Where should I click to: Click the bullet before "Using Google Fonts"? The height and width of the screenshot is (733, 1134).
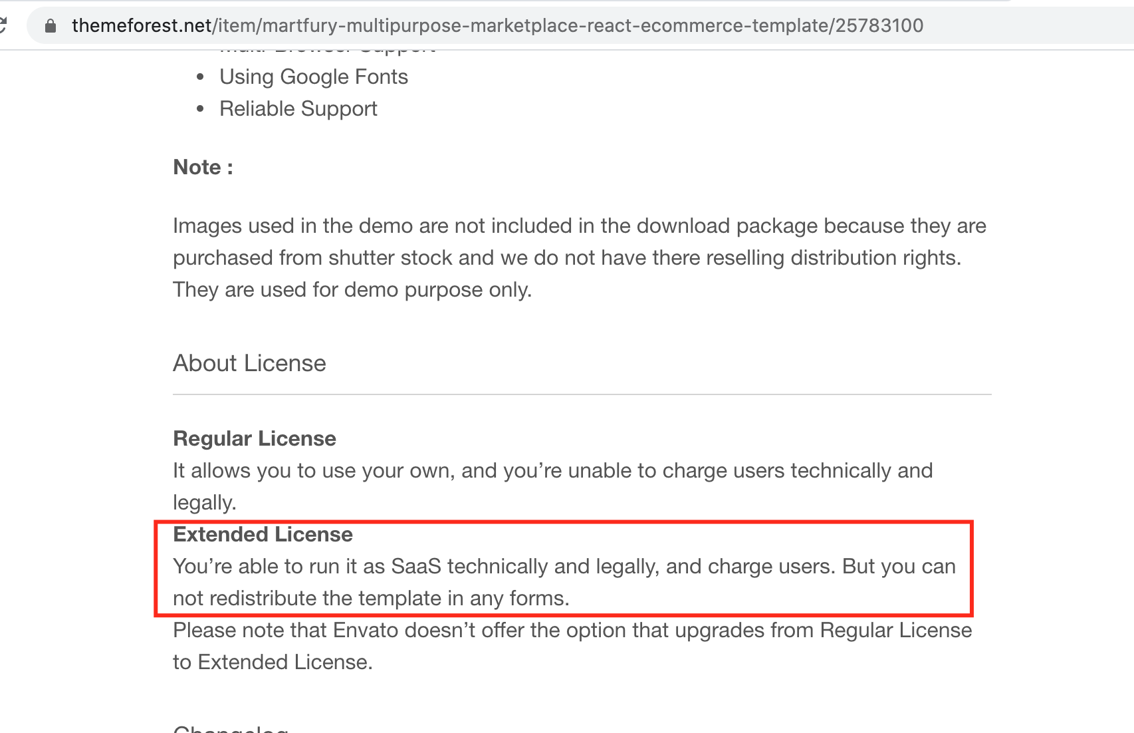click(x=201, y=77)
